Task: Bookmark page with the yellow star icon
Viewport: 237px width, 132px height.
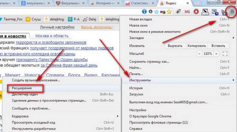Action: click(169, 12)
